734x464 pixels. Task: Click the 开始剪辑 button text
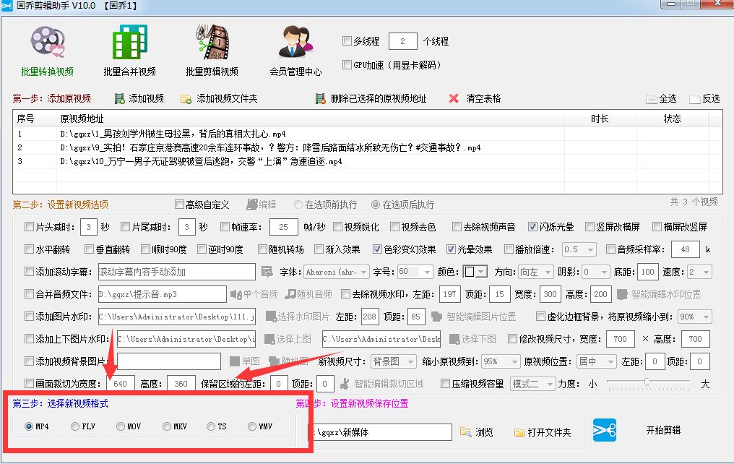click(x=663, y=430)
